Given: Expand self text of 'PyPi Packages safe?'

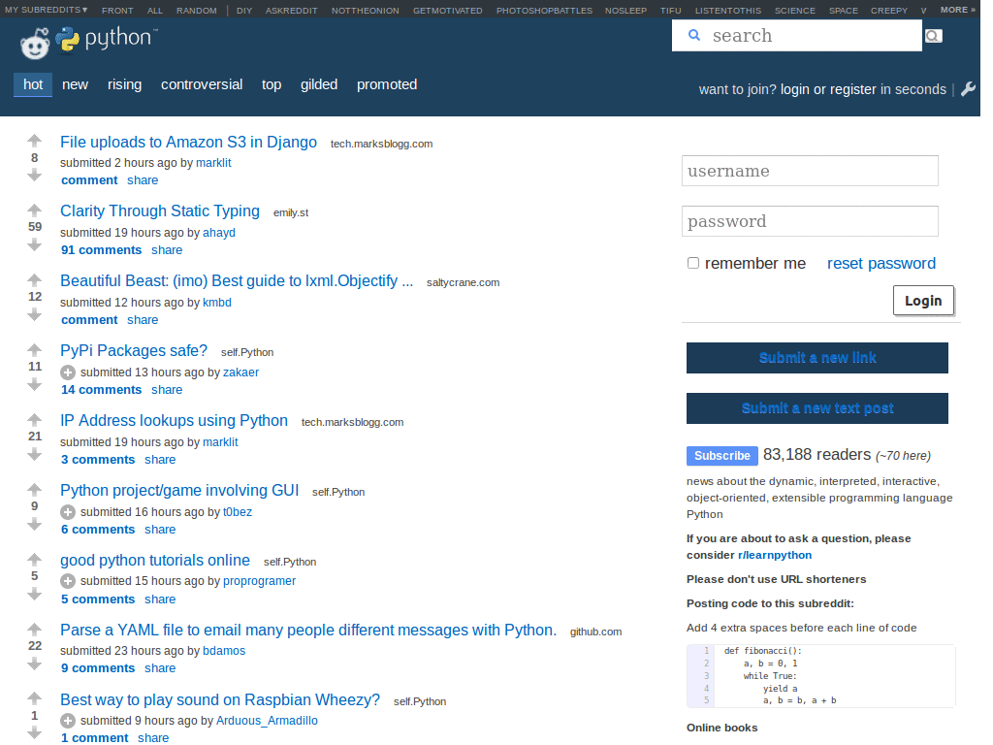Looking at the screenshot, I should click(x=68, y=372).
